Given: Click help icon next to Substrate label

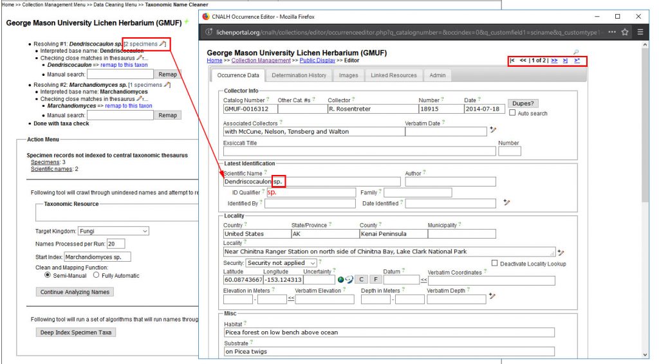Looking at the screenshot, I should [251, 343].
